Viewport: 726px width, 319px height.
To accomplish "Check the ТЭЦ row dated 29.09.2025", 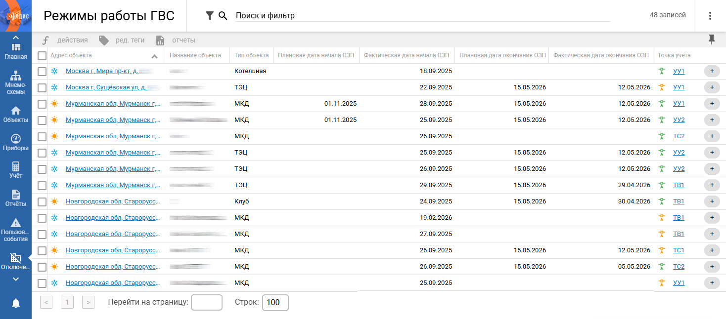I will coord(42,186).
